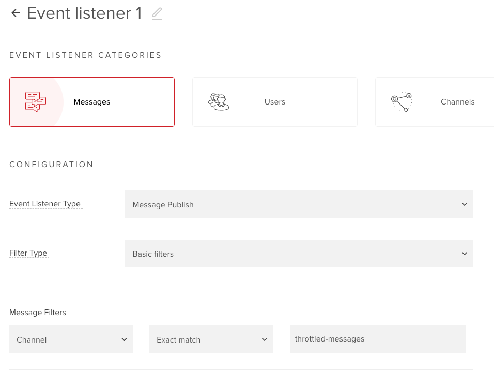Open the Channel filter field dropdown

(71, 339)
